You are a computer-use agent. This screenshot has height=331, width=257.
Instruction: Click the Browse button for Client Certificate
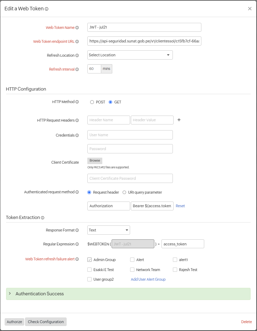click(94, 161)
